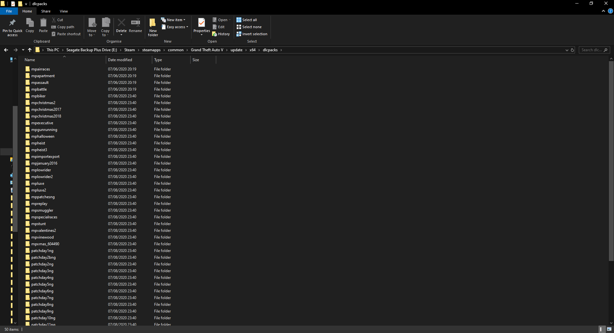
Task: Open the Help question mark icon
Action: click(x=610, y=11)
